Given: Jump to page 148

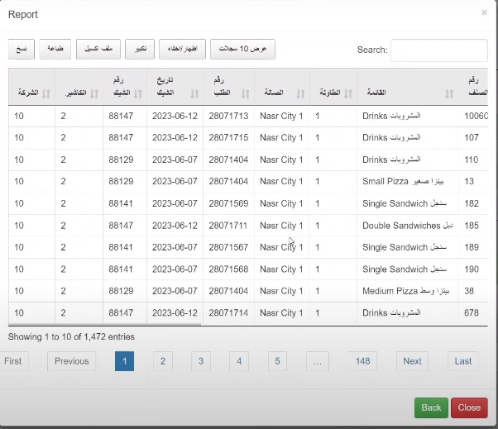Looking at the screenshot, I should coord(362,361).
